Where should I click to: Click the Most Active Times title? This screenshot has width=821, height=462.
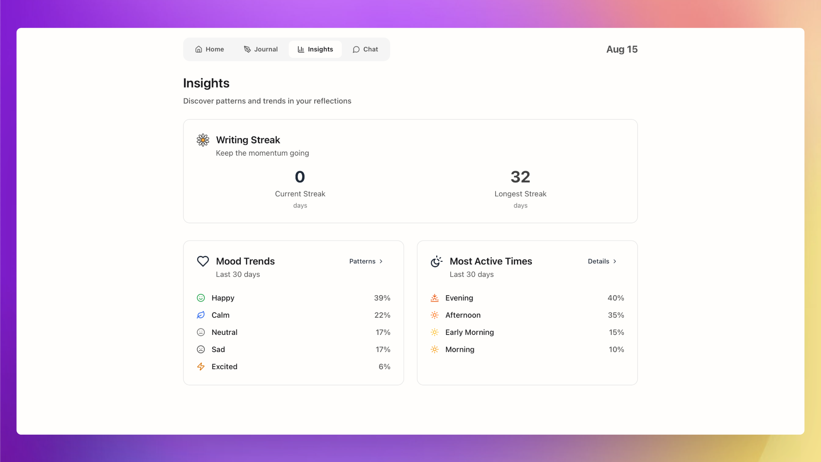[491, 261]
